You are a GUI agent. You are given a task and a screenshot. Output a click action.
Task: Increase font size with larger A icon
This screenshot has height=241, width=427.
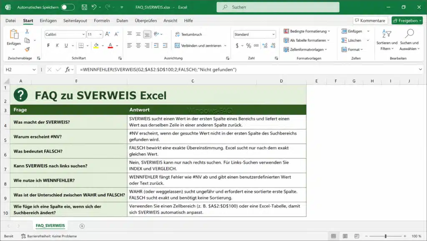click(x=108, y=34)
